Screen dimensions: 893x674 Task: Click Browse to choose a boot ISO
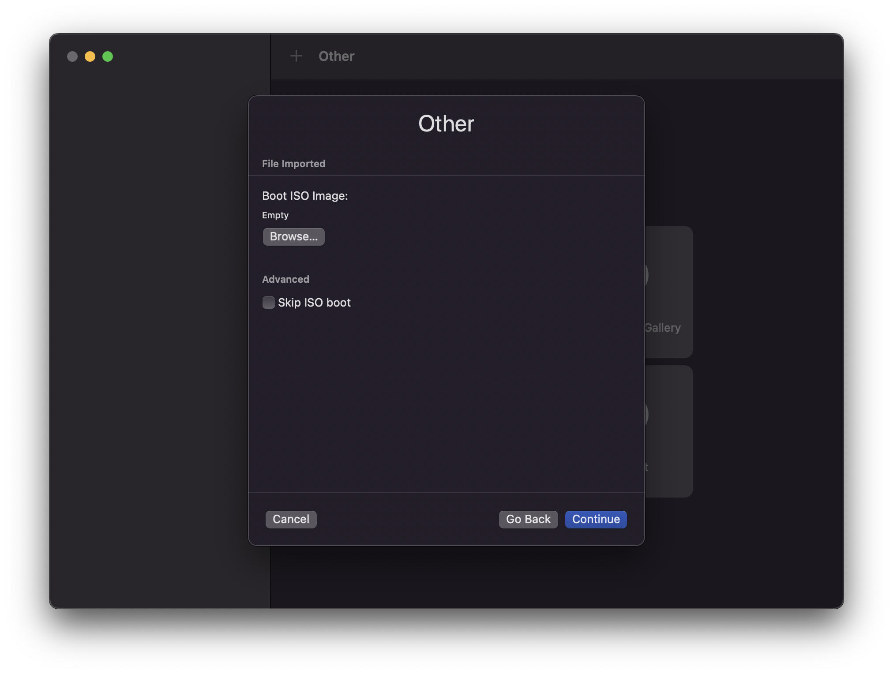pyautogui.click(x=293, y=237)
